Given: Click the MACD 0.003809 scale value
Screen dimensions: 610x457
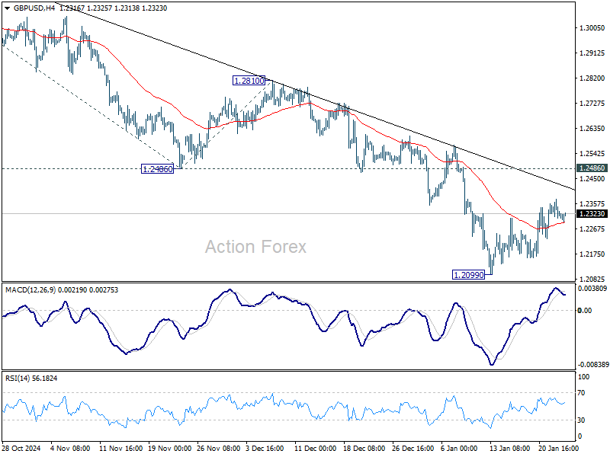Looking at the screenshot, I should click(592, 289).
